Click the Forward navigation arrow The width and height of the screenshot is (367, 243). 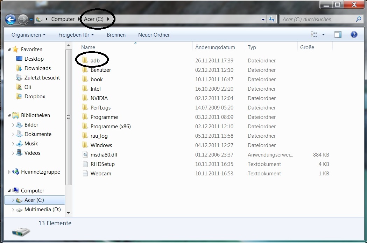click(x=23, y=20)
